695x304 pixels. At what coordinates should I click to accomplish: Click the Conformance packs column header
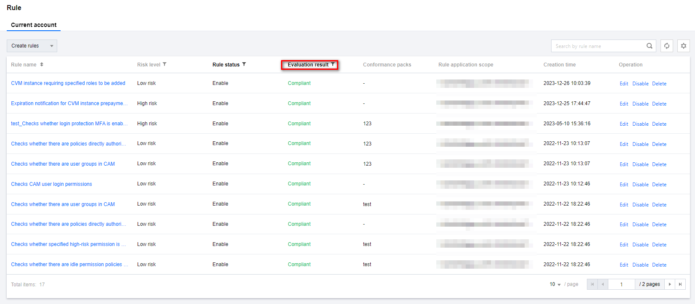click(x=387, y=65)
